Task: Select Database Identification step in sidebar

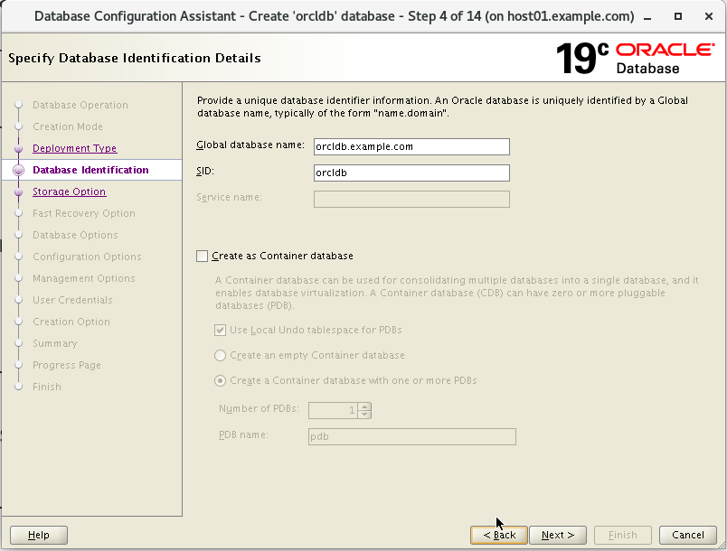Action: [90, 170]
